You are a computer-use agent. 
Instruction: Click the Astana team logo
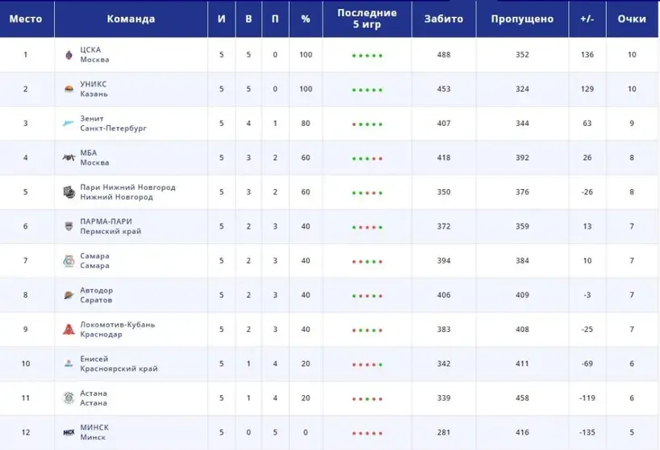[x=69, y=398]
